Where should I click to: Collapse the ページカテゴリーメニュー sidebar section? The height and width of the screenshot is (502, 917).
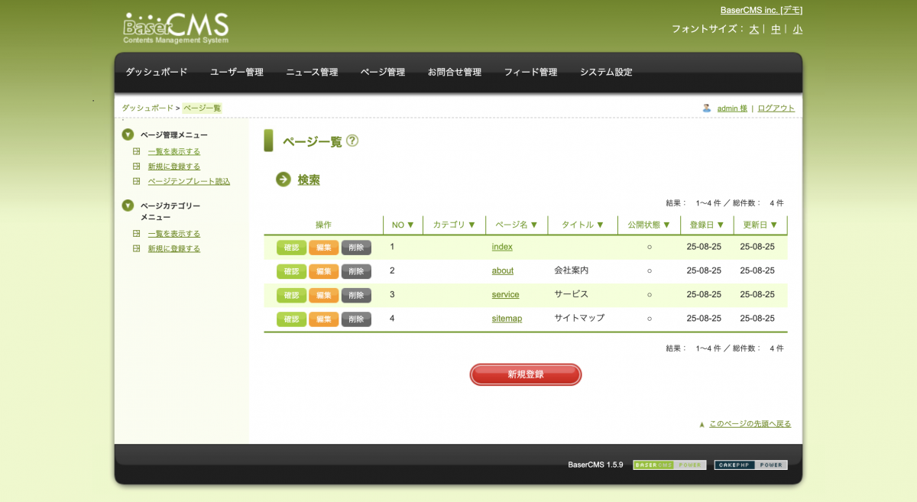pos(128,206)
